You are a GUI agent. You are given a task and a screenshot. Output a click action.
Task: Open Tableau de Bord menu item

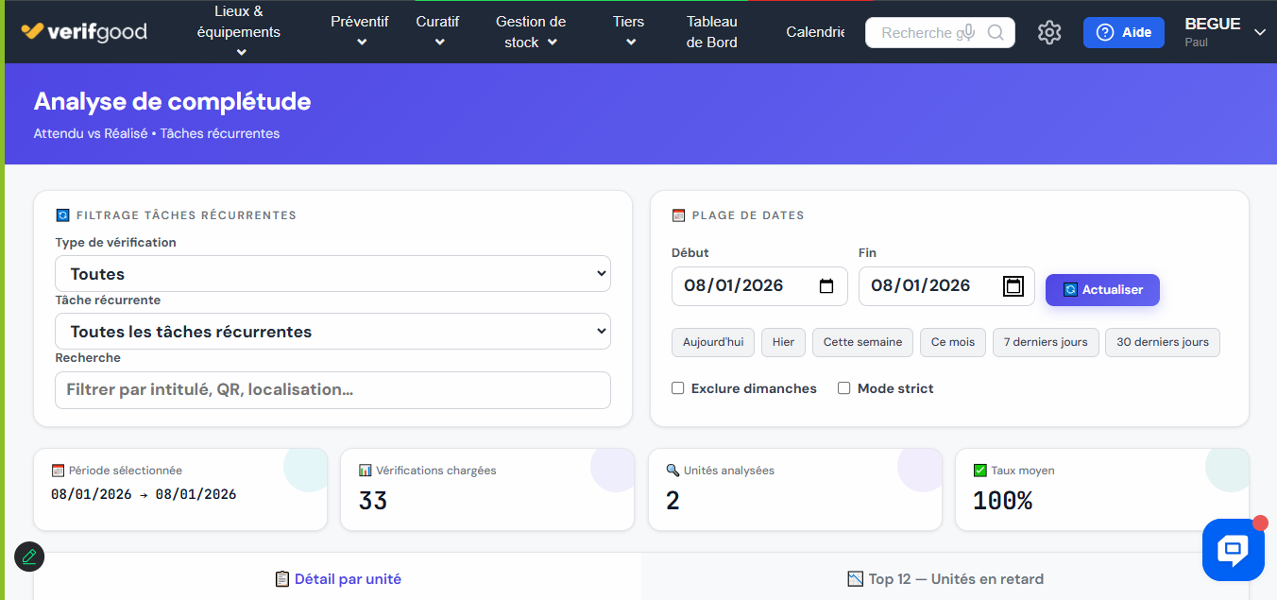click(x=711, y=32)
